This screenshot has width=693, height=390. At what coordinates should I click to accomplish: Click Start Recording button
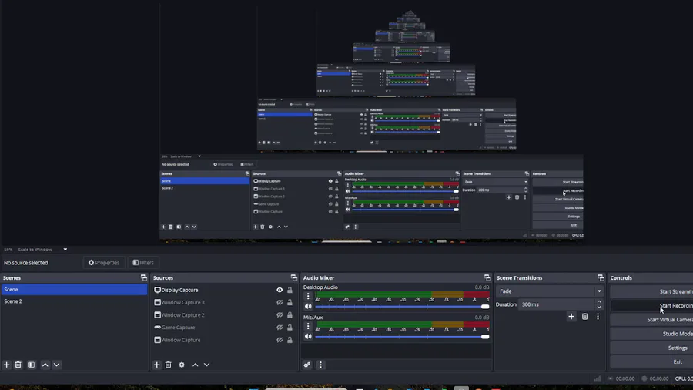651,305
